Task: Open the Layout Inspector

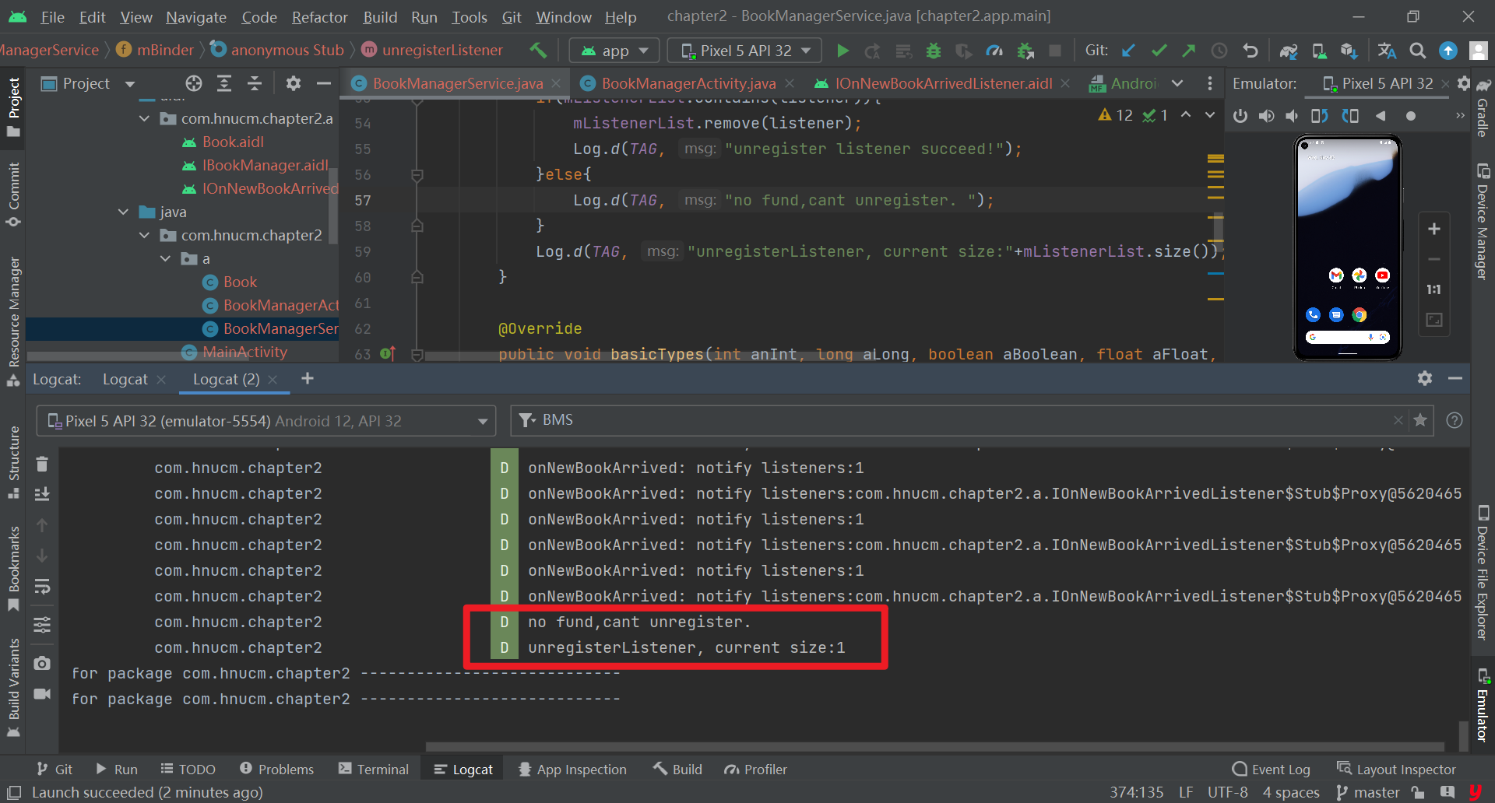Action: (x=1396, y=769)
